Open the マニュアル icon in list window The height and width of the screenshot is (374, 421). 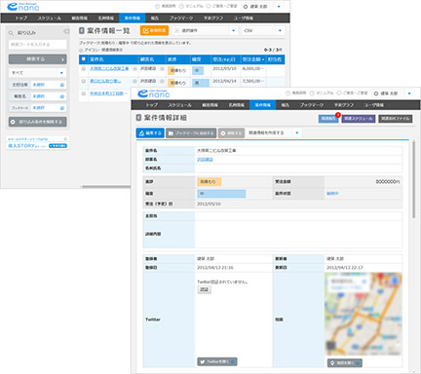(181, 6)
